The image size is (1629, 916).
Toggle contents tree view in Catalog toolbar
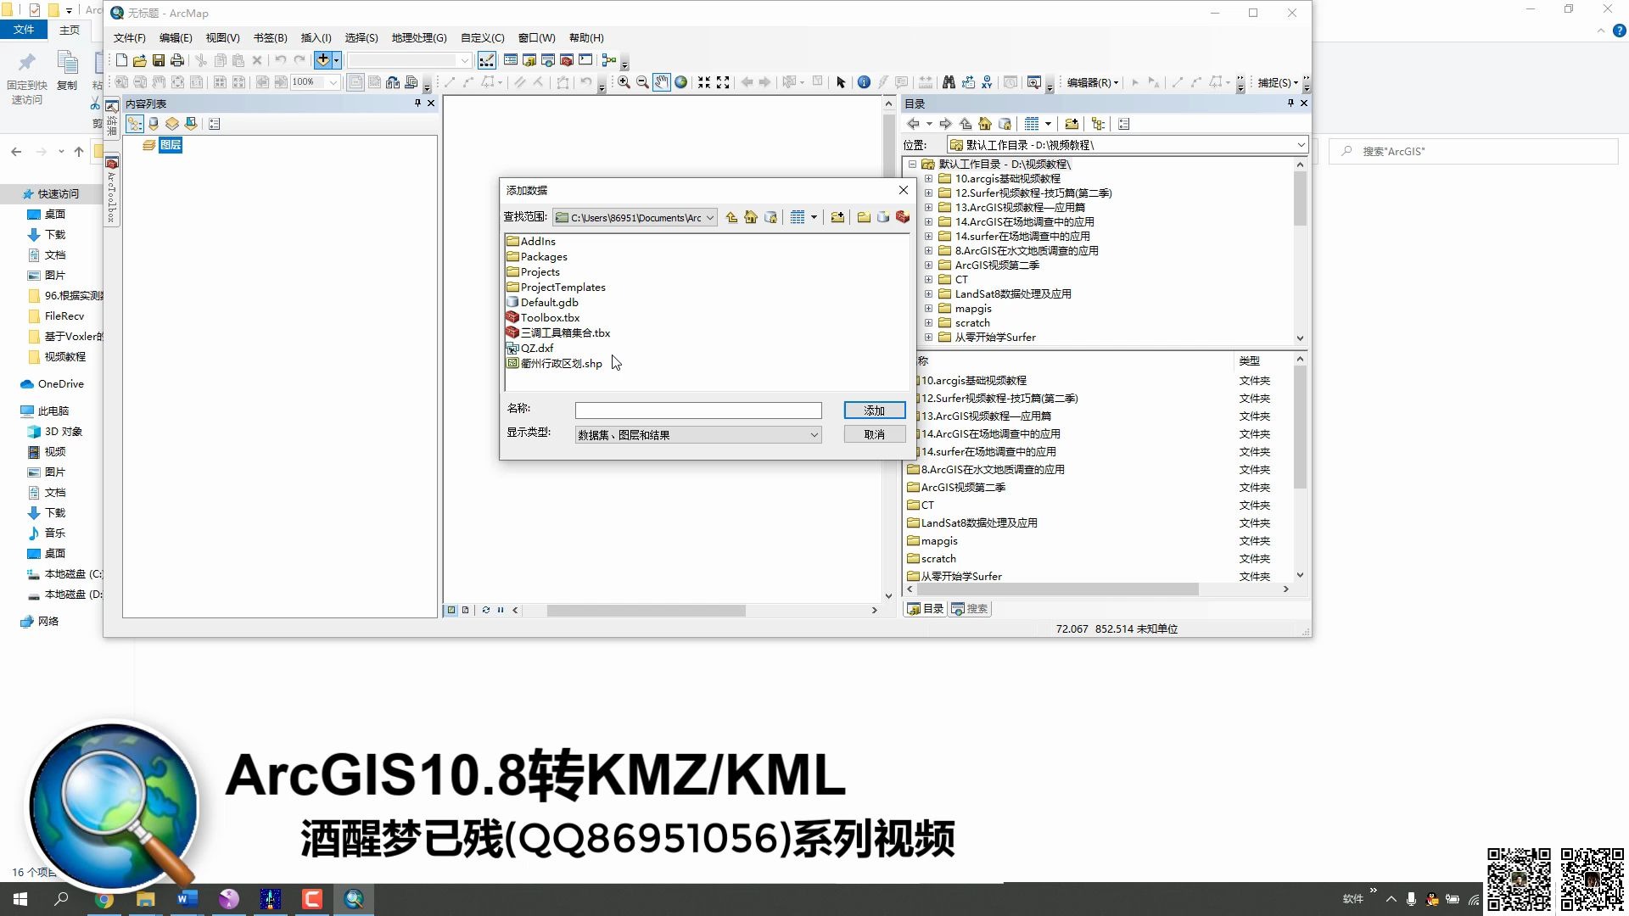click(1099, 124)
